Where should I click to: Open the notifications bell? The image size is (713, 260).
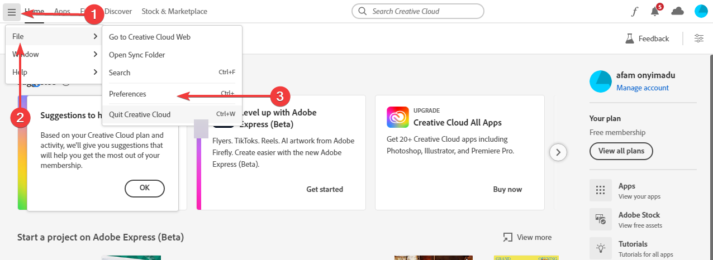click(655, 11)
